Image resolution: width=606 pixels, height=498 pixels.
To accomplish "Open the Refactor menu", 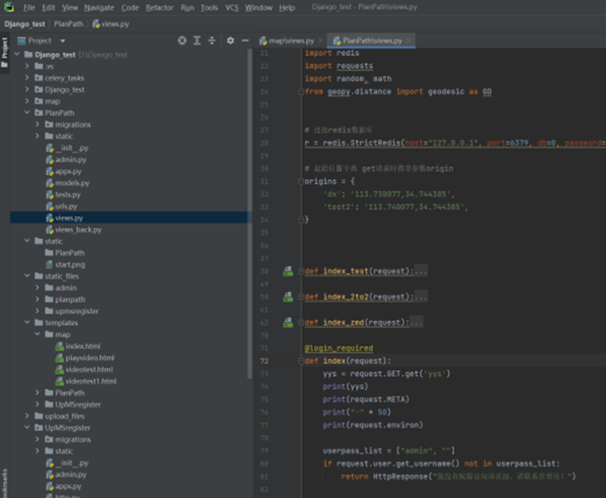I will 159,8.
